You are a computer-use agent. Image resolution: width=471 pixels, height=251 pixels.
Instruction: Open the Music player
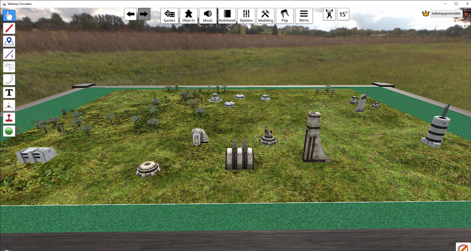tap(208, 16)
